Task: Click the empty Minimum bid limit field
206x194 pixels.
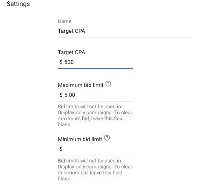Action: pyautogui.click(x=96, y=149)
